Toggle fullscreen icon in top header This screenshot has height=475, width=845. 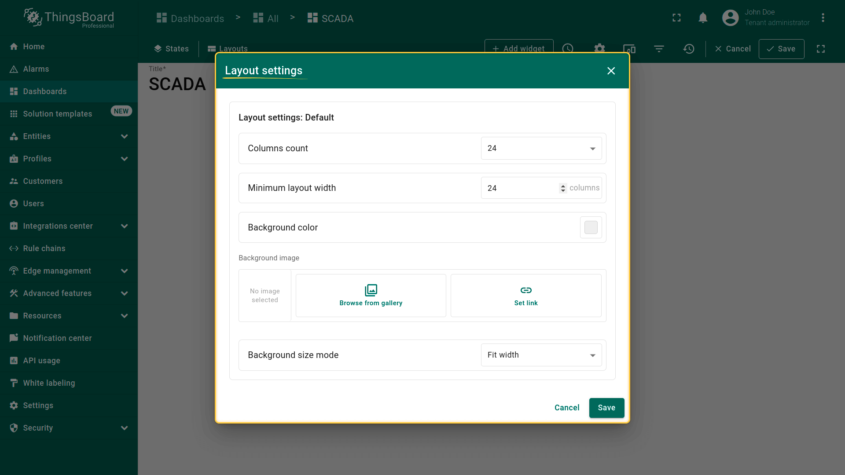676,18
